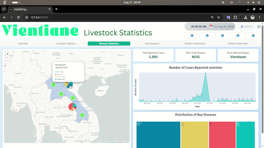This screenshot has height=148, width=264.
Task: Switch to the Overview tab
Action: [x=23, y=43]
